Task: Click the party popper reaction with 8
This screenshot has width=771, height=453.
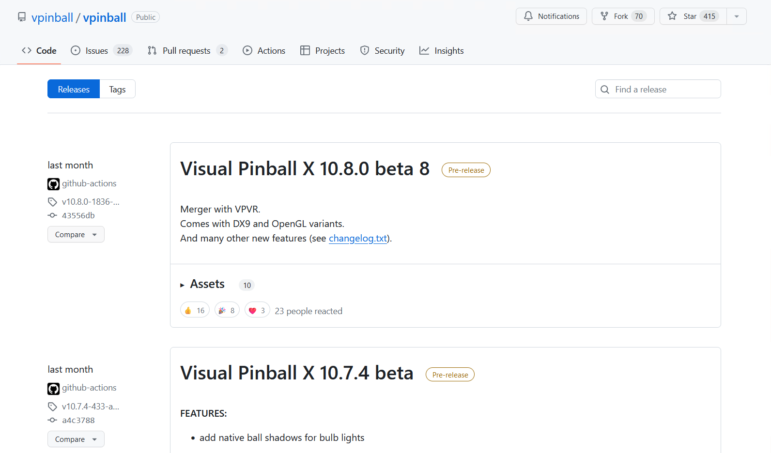Action: (227, 310)
